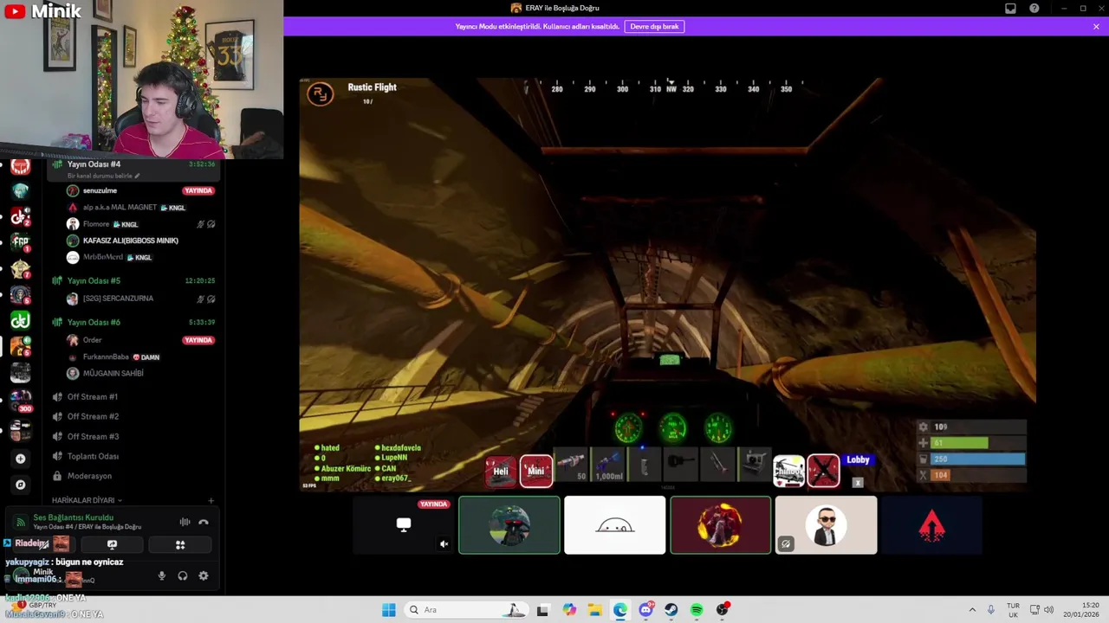Edit channel status 'Bir kanal durumu belirle'
Screen dimensions: 1109x623
pyautogui.click(x=103, y=176)
